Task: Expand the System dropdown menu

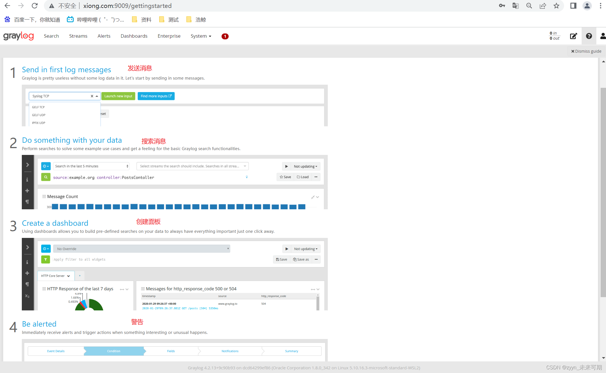Action: tap(201, 36)
